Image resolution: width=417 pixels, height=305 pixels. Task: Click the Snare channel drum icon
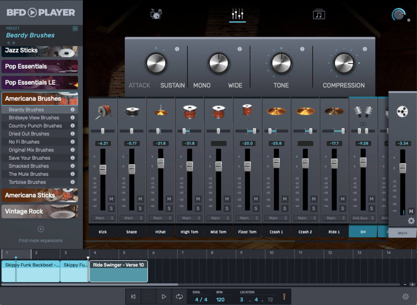click(131, 111)
